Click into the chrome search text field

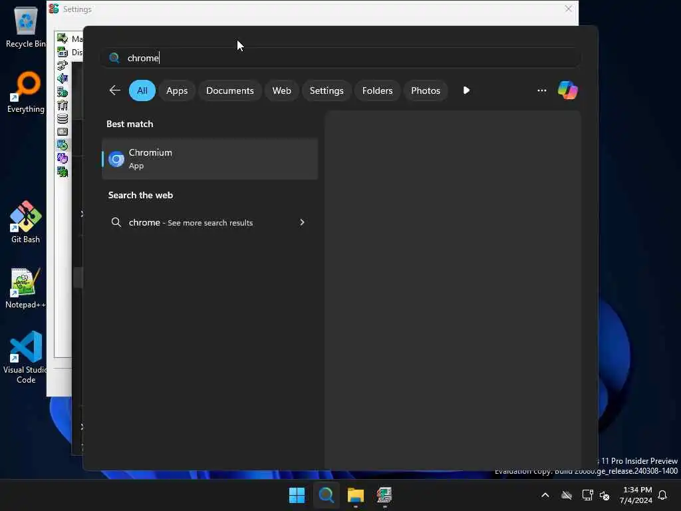[x=340, y=58]
